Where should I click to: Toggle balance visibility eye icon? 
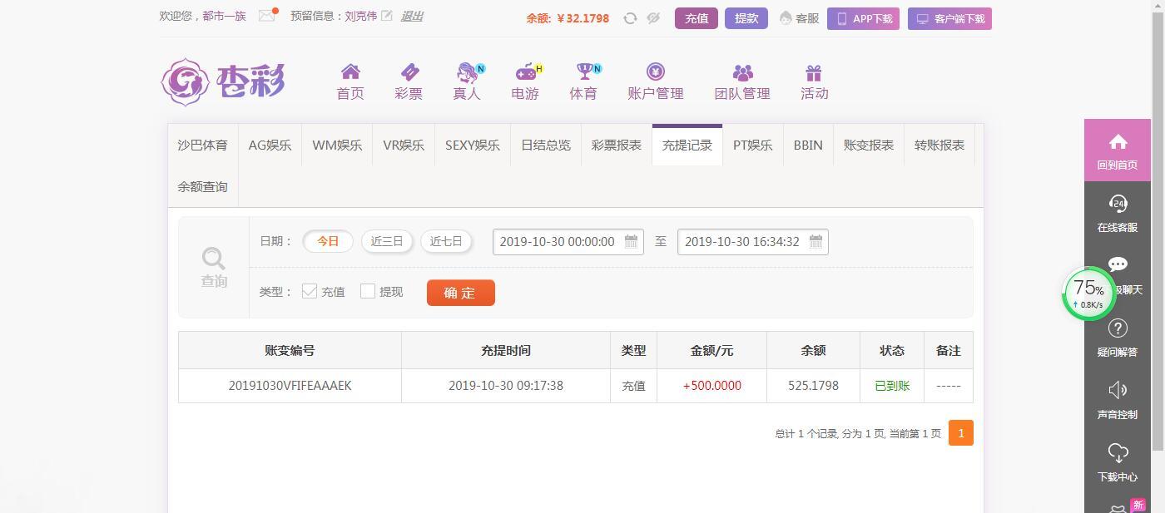pos(652,17)
